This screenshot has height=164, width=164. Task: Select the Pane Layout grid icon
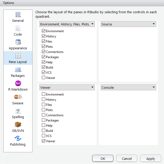click(18, 56)
